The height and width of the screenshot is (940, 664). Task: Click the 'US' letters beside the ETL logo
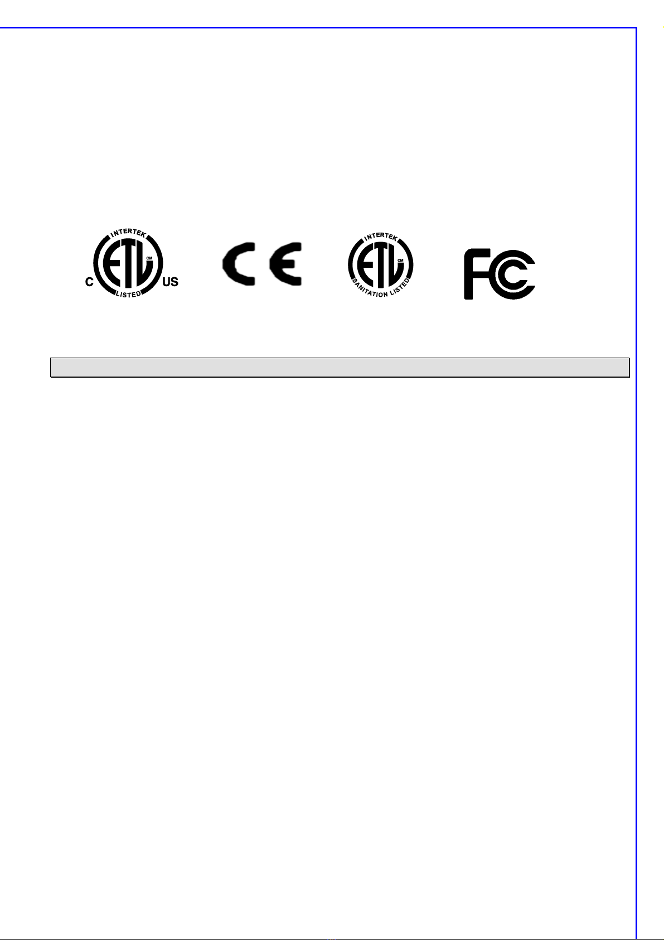click(x=170, y=282)
